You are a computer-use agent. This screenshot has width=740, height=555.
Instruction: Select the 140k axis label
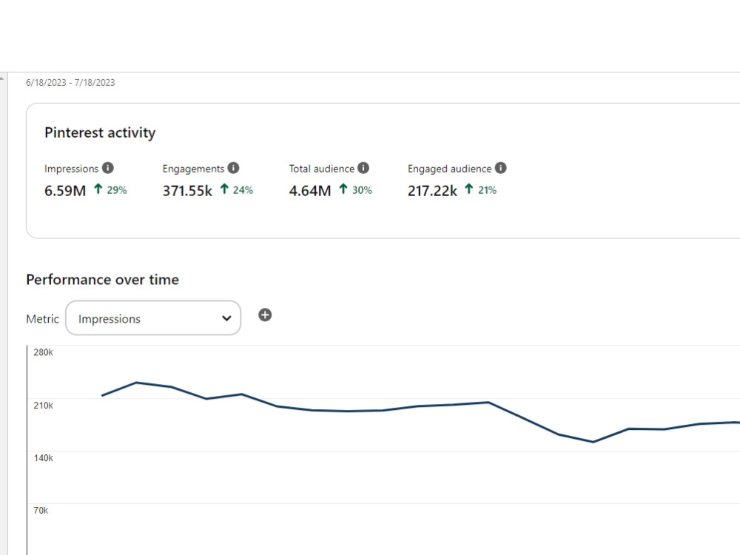pyautogui.click(x=44, y=458)
